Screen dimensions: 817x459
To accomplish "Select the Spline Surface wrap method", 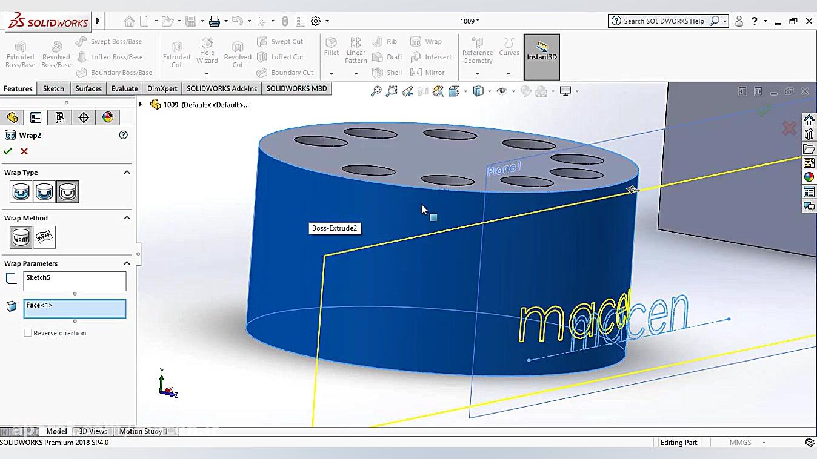I will pyautogui.click(x=44, y=237).
